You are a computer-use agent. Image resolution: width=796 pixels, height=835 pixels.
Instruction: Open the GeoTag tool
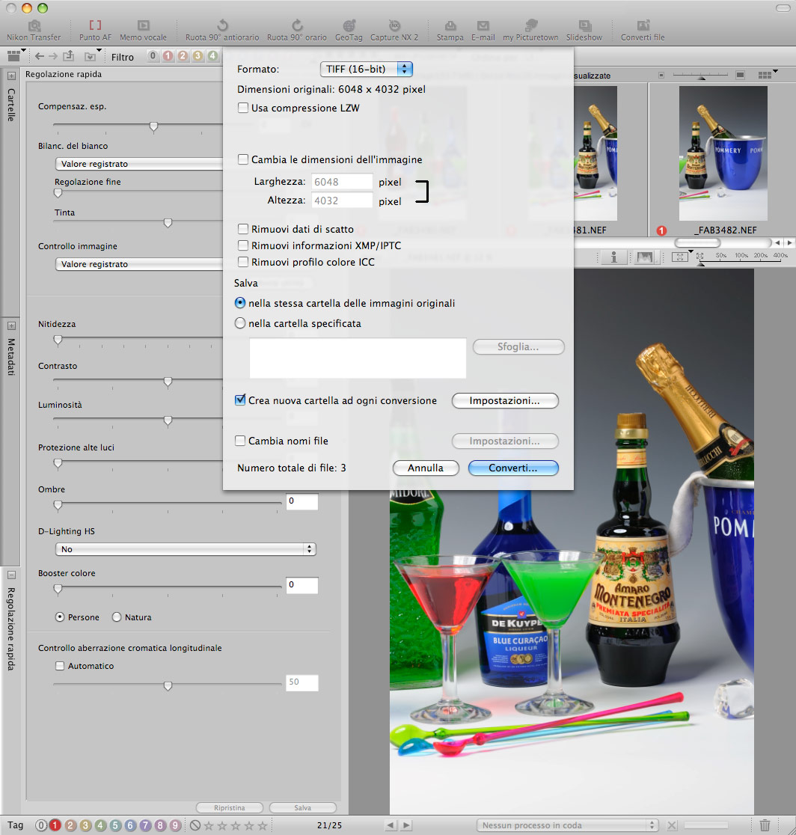349,31
